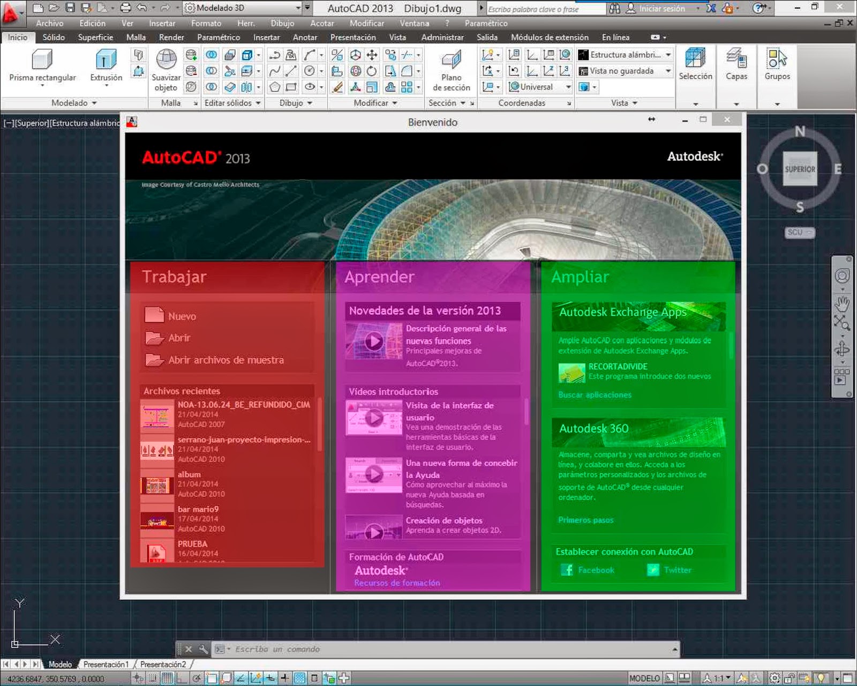Image resolution: width=857 pixels, height=686 pixels.
Task: Toggle grid display in the status bar
Action: [168, 677]
